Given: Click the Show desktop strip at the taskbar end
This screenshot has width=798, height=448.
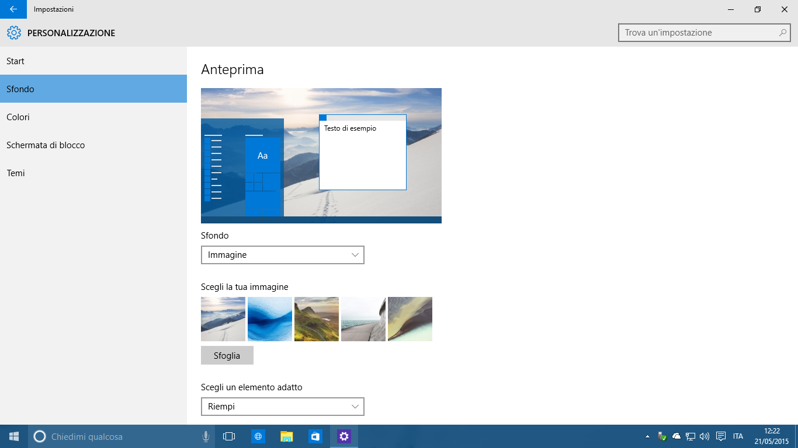Looking at the screenshot, I should click(x=796, y=436).
